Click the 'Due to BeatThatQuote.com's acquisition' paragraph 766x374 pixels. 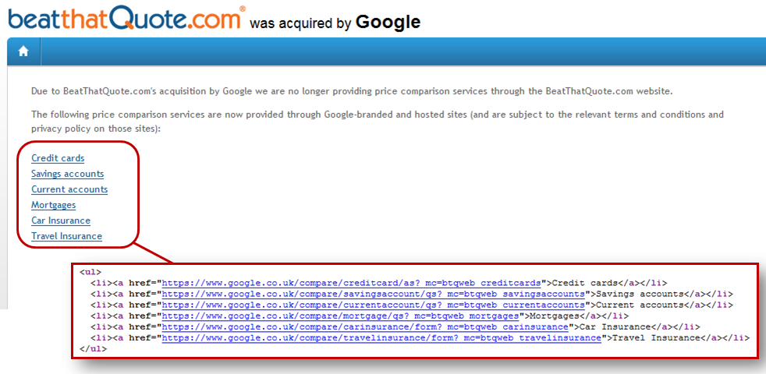point(352,91)
